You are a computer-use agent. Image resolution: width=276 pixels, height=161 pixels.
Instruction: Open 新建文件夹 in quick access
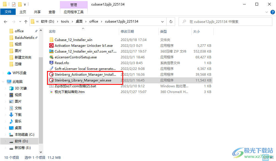[x=23, y=58]
